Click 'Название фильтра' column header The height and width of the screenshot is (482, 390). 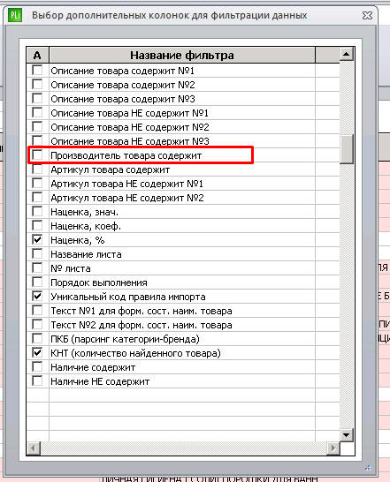coord(182,56)
